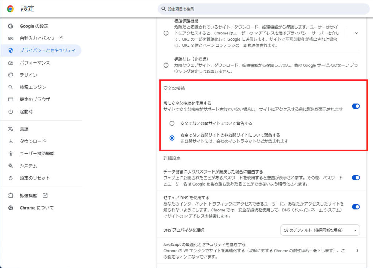Click the ユーザー補助機能 accessibility icon
Viewport: 373px width, 268px height.
click(x=11, y=154)
